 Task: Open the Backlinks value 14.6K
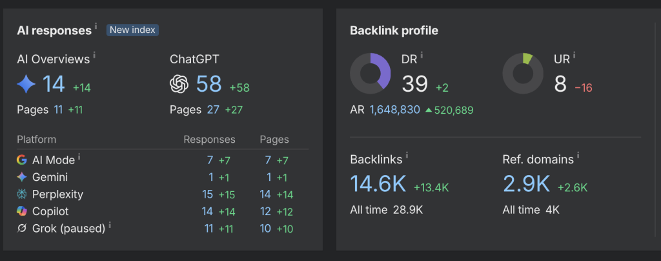coord(378,184)
